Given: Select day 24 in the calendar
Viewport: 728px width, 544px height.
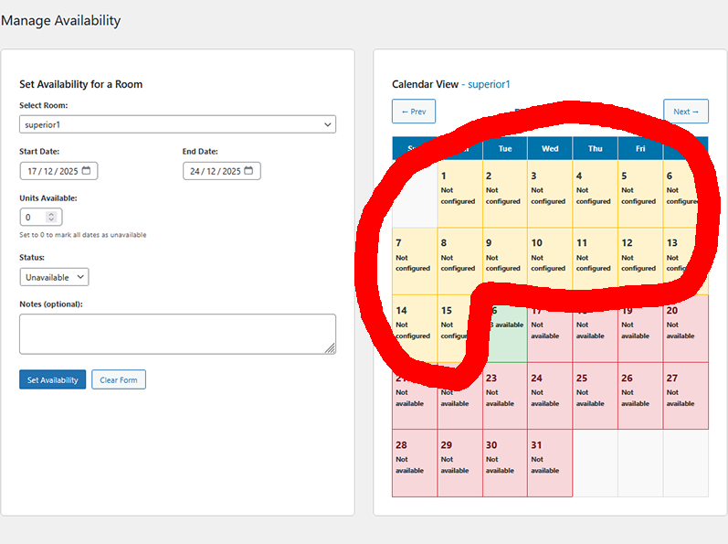Looking at the screenshot, I should click(550, 396).
